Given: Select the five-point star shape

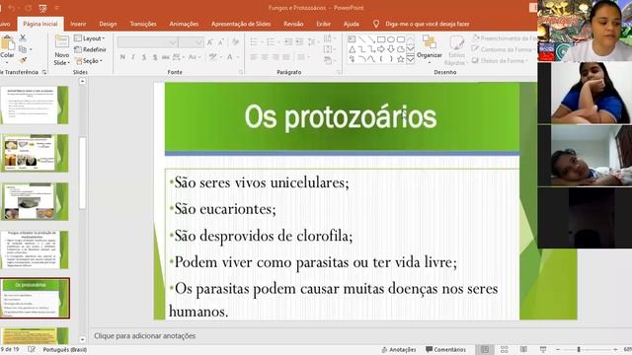Looking at the screenshot, I should pyautogui.click(x=400, y=59).
